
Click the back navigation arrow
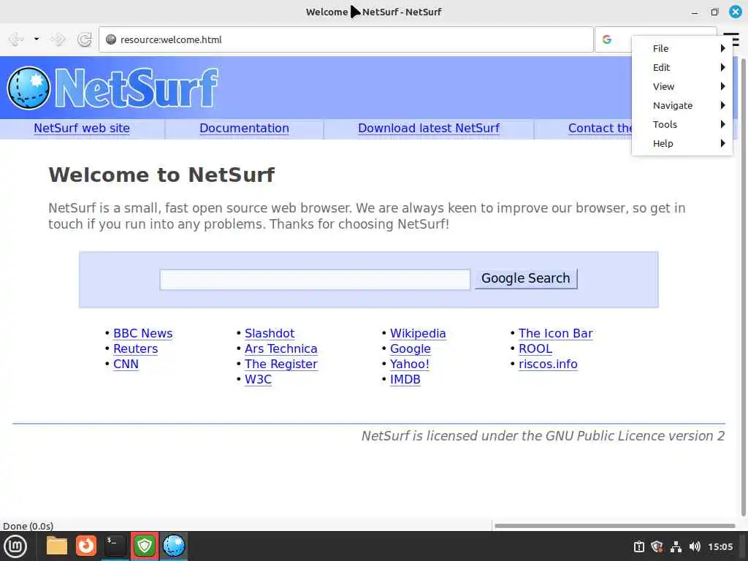16,39
